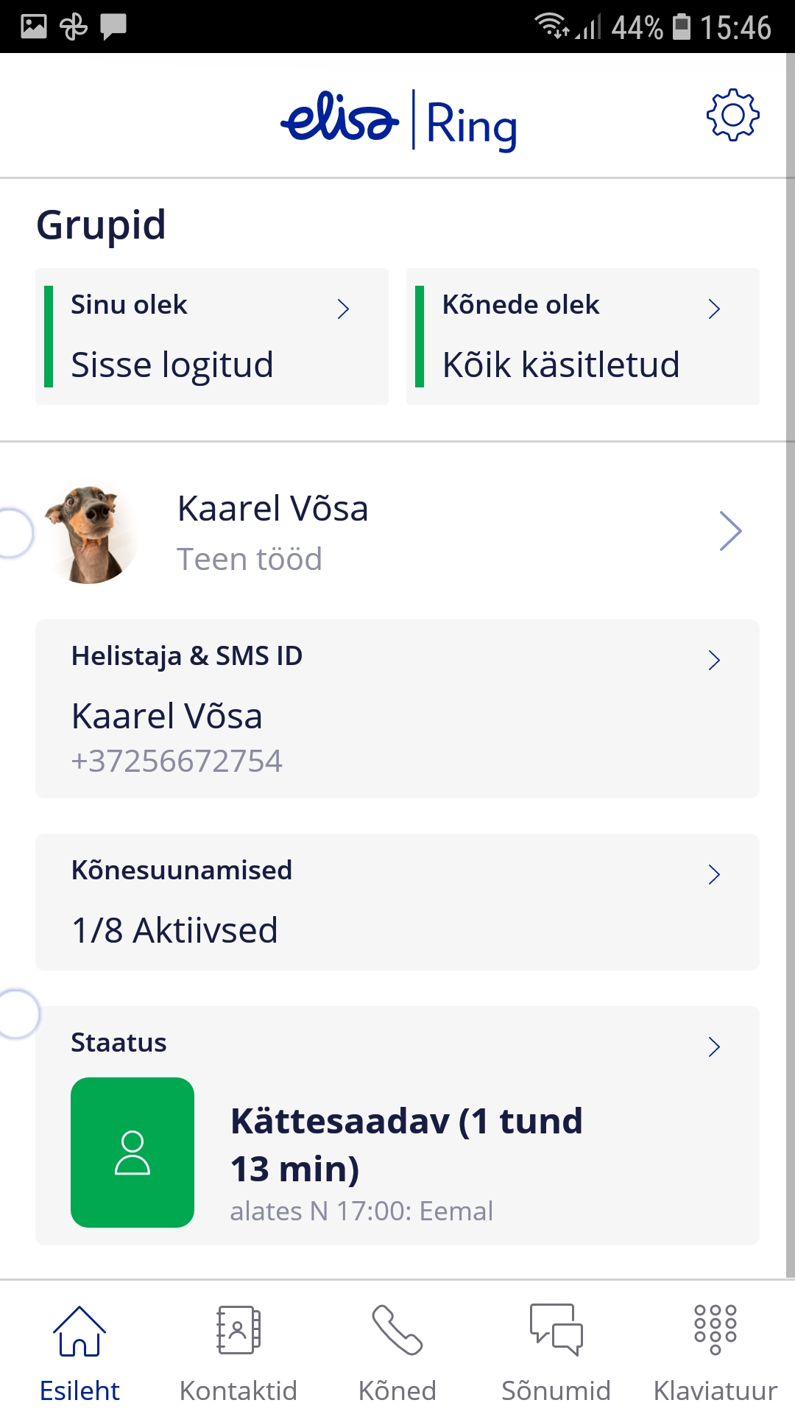Open Kaarel Võsa profile chevron

730,531
